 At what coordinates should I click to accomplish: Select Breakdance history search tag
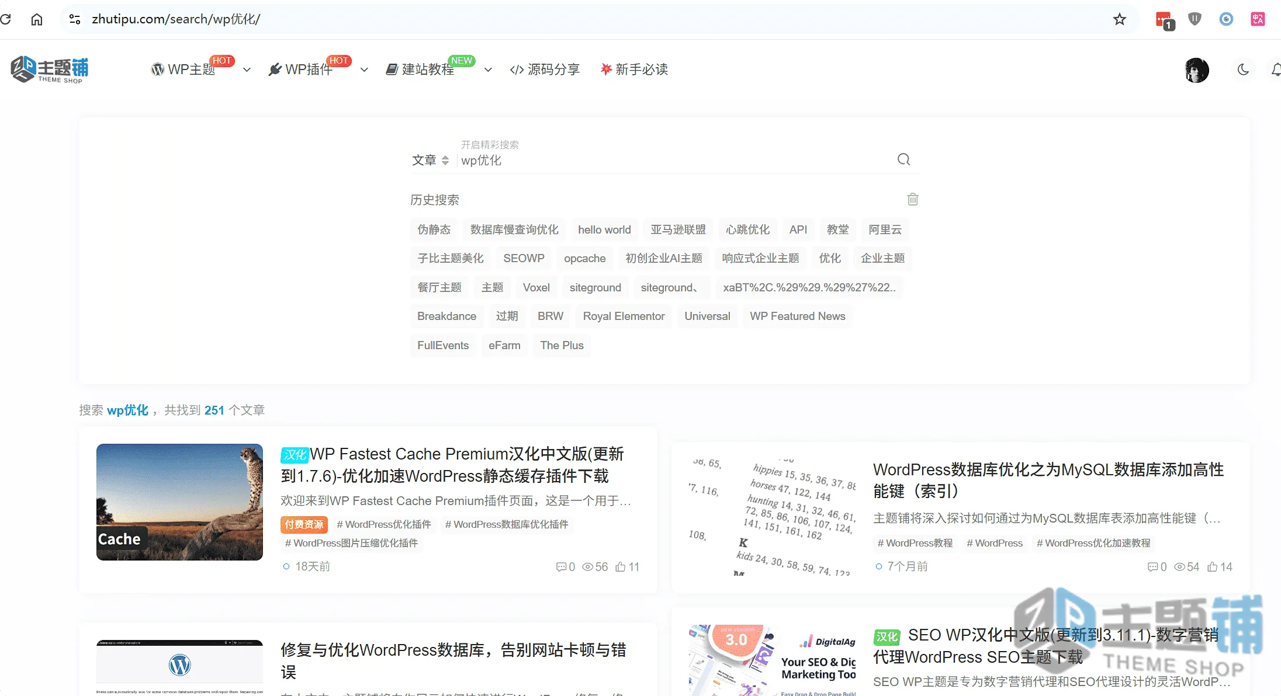click(446, 316)
